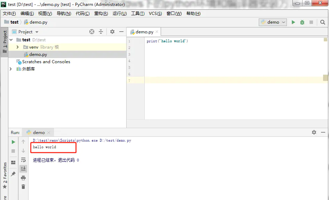Click the Stop icon in Run panel
The height and width of the screenshot is (200, 329).
coord(13,151)
